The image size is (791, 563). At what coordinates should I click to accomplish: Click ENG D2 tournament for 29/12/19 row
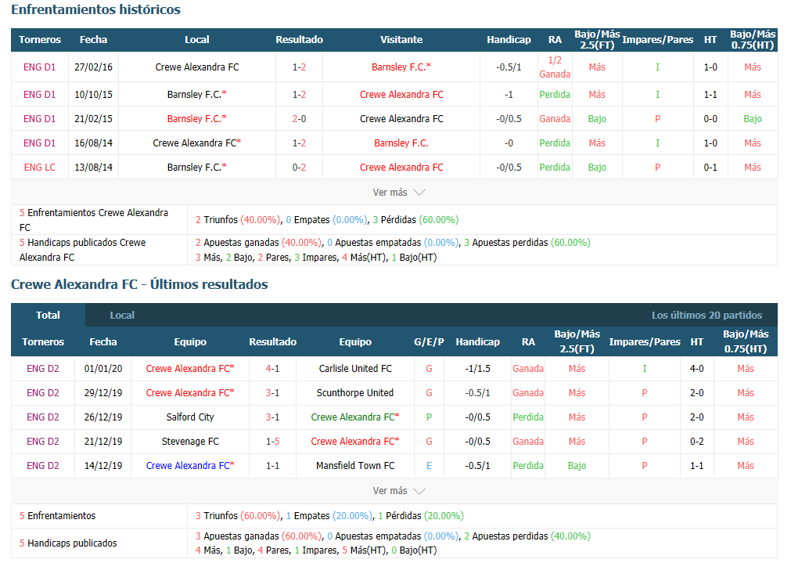coord(43,393)
